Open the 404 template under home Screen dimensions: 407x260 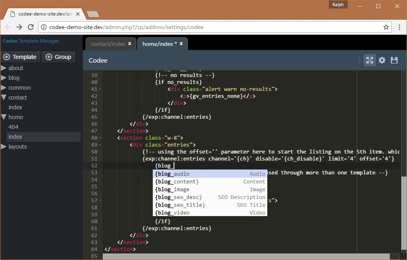[13, 127]
